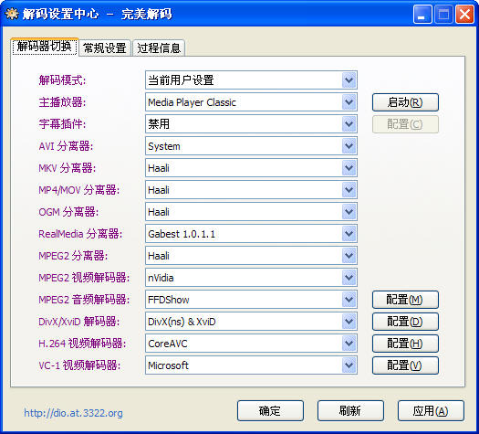This screenshot has height=434, width=479.
Task: Click the 启动(R) button
Action: (x=405, y=102)
